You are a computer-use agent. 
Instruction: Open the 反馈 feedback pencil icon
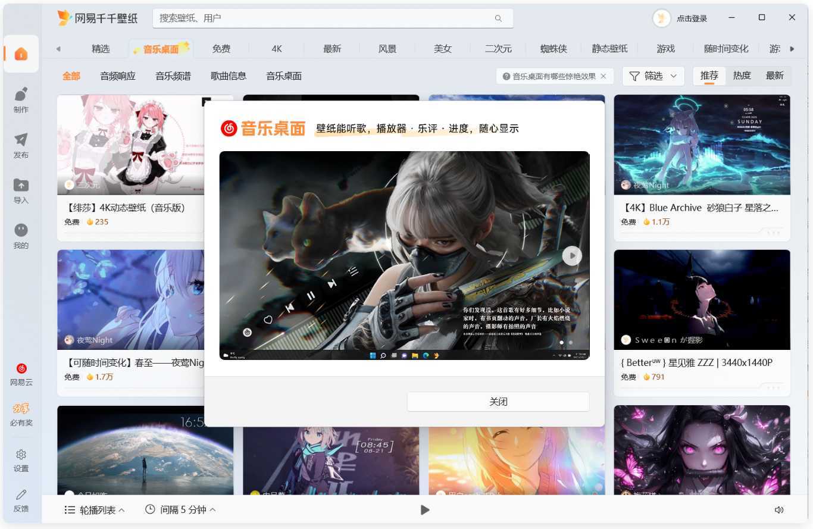click(21, 494)
